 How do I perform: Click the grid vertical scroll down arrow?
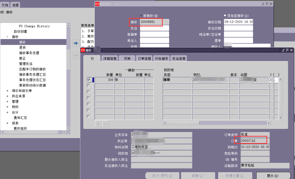(x=281, y=118)
